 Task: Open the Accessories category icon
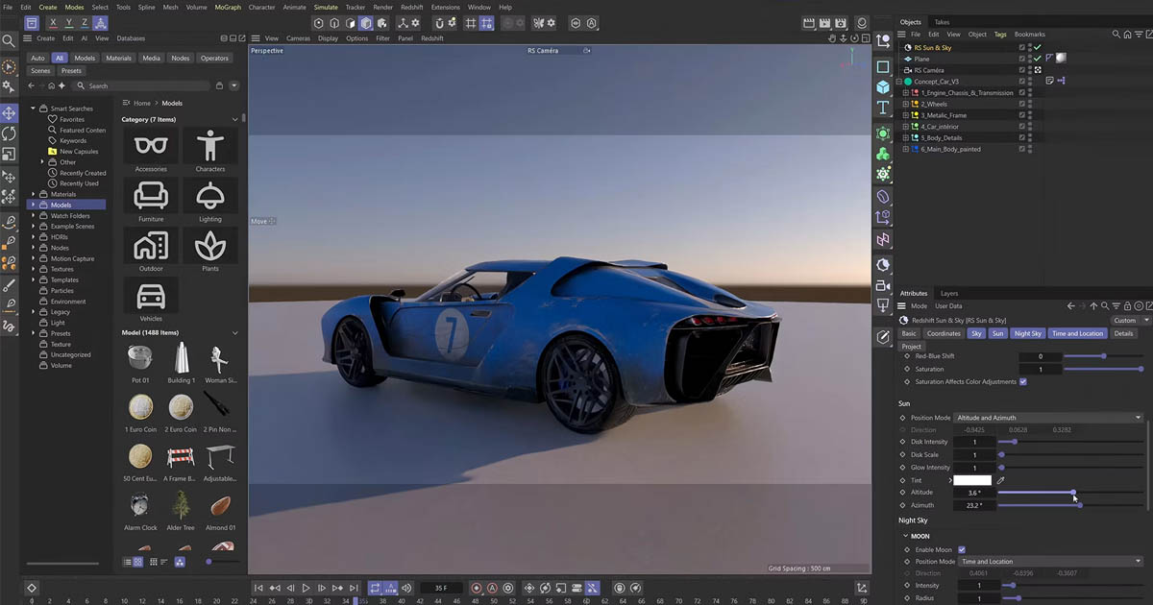151,146
